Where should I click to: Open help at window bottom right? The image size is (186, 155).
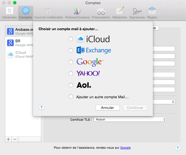[178, 148]
